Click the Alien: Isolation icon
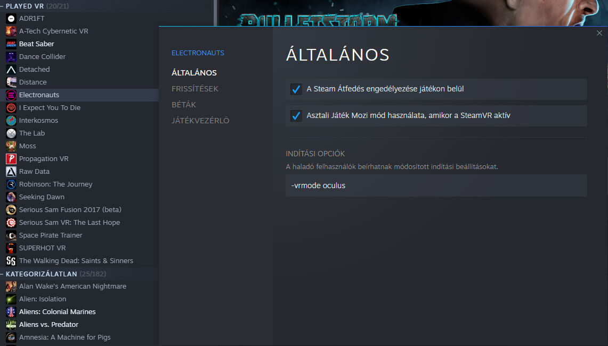Viewport: 608px width, 346px height. point(11,299)
